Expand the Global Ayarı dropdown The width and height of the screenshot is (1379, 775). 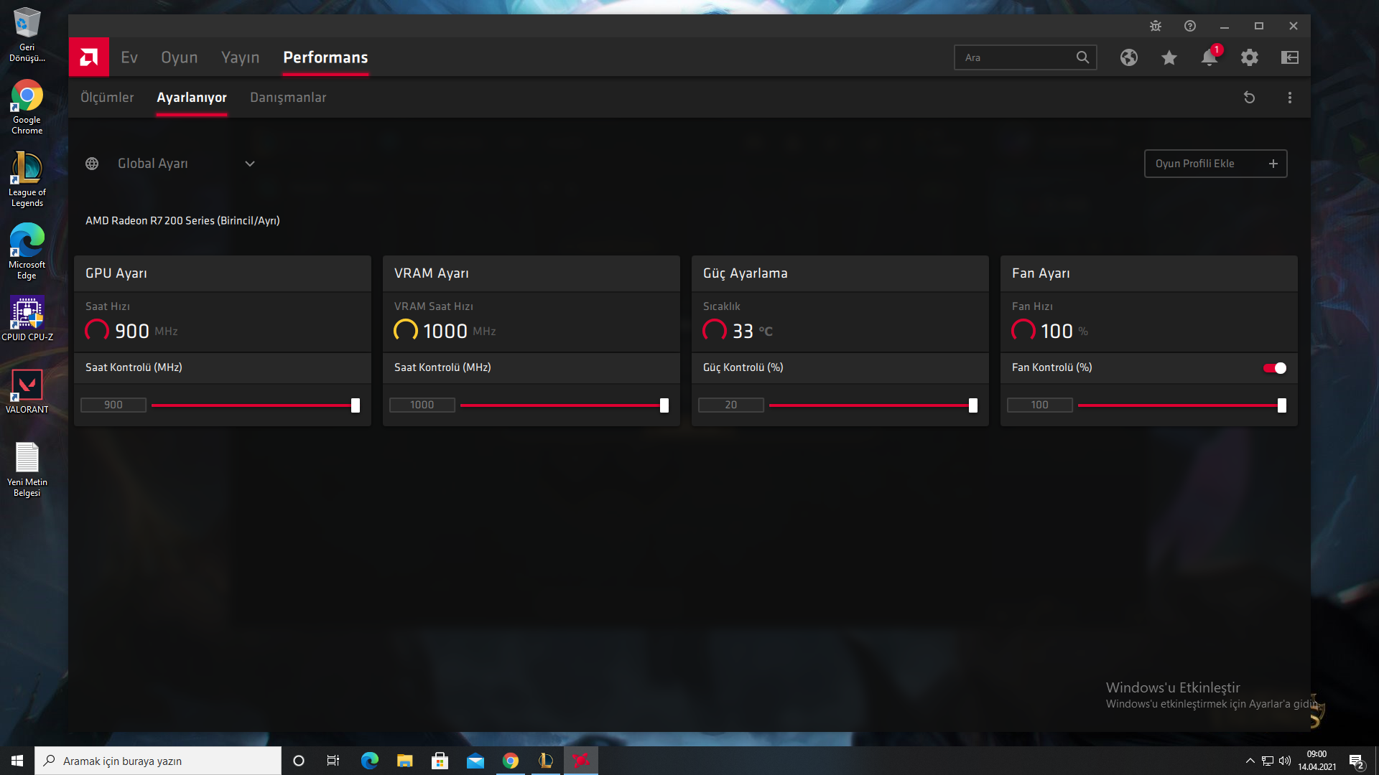[x=249, y=164]
